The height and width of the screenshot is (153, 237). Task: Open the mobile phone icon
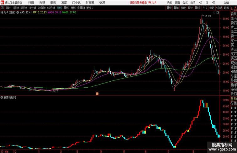point(207,3)
